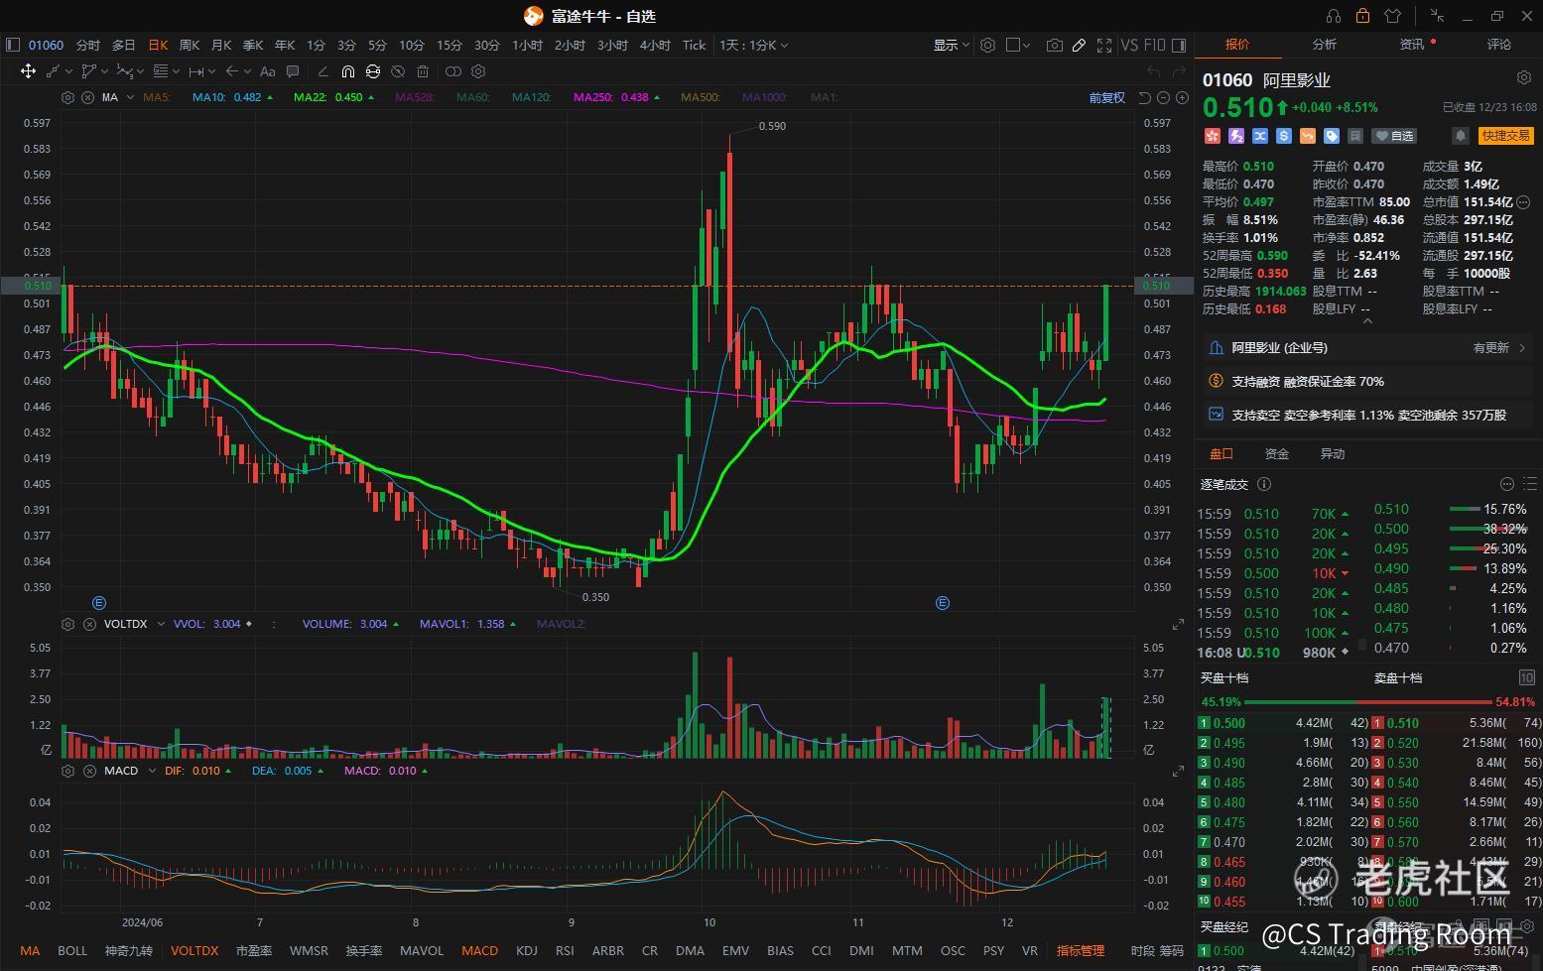Select the Aa text annotation tool
This screenshot has height=971, width=1543.
(x=267, y=71)
